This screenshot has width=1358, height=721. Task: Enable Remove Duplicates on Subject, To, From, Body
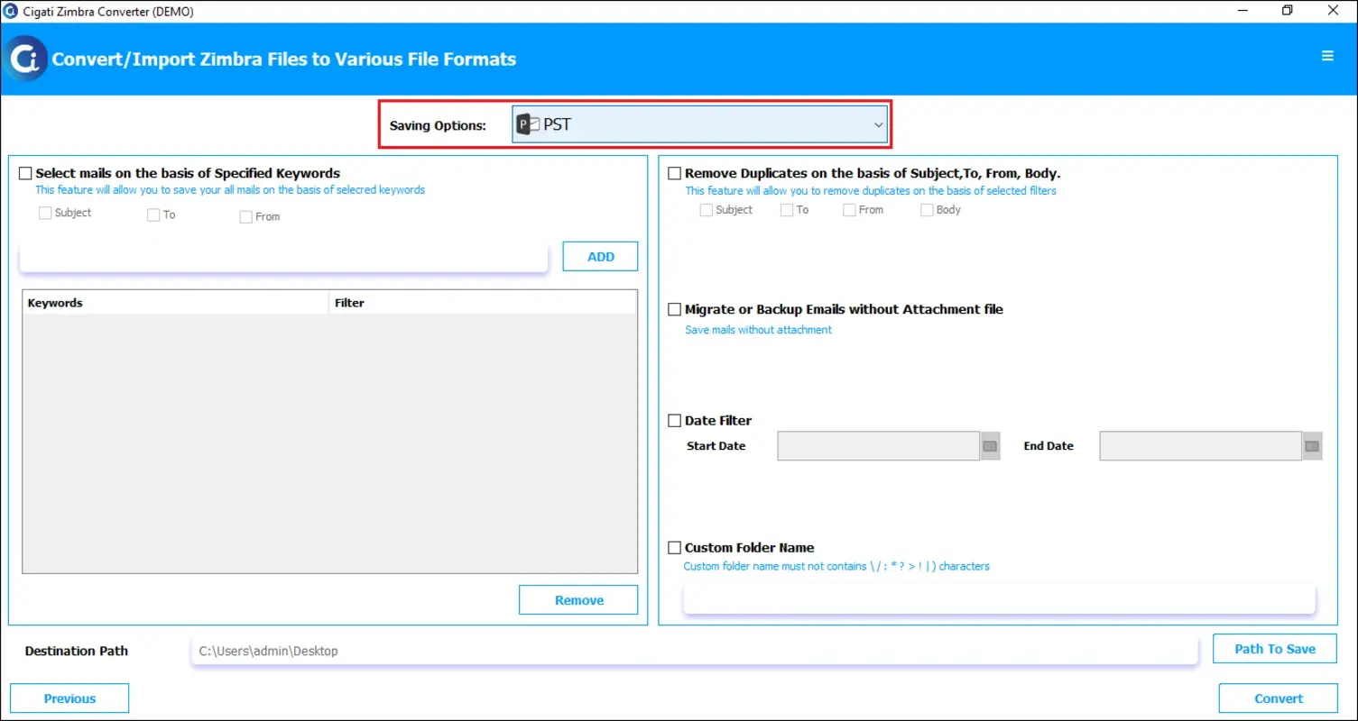pos(674,173)
